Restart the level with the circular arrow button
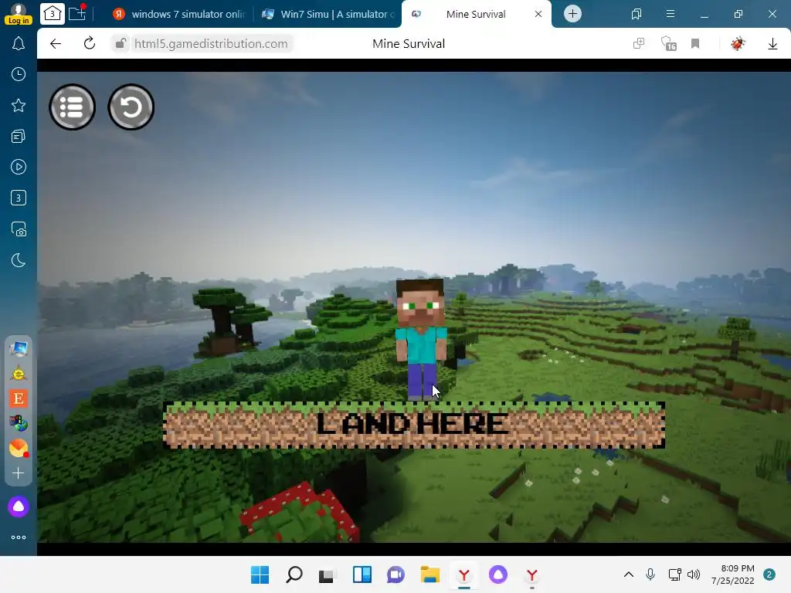This screenshot has width=791, height=593. point(131,107)
